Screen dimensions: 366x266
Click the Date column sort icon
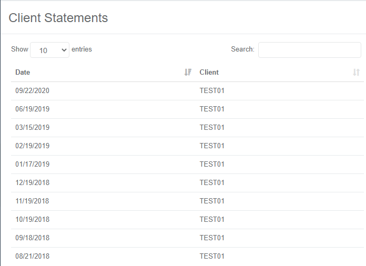(188, 73)
